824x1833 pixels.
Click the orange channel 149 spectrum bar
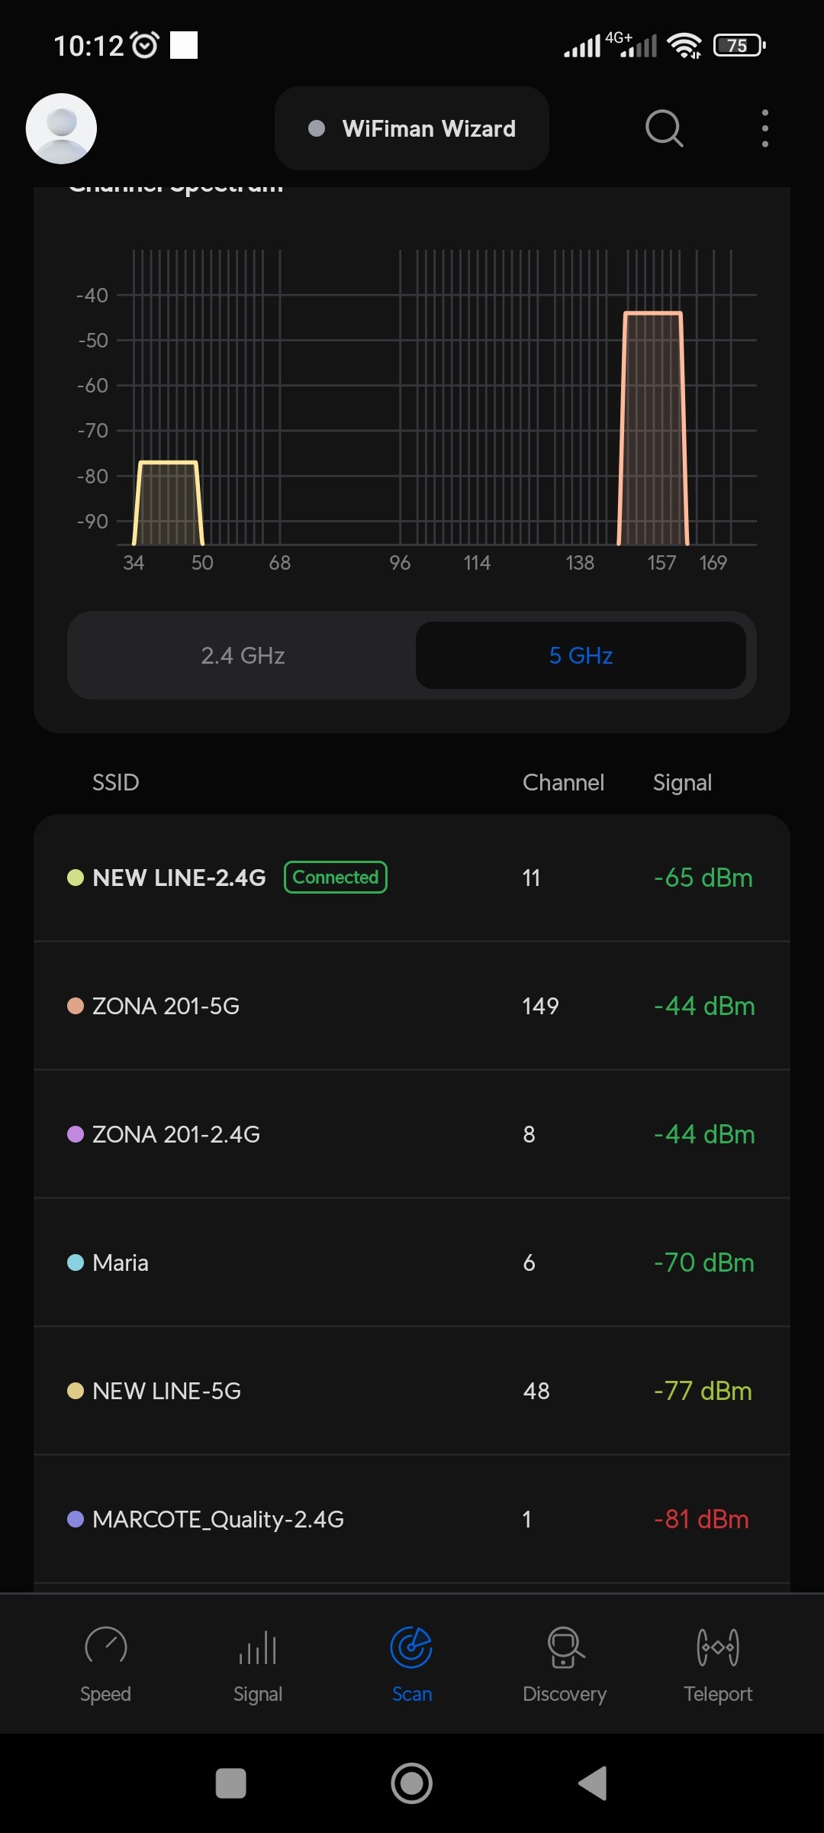[652, 428]
